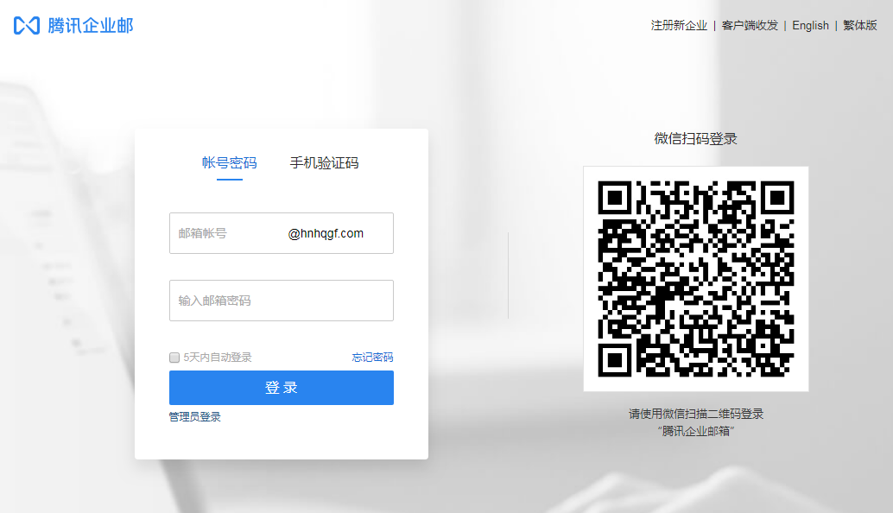Switch to 繁体版 traditional Chinese version
Viewport: 893px width, 513px height.
(860, 25)
